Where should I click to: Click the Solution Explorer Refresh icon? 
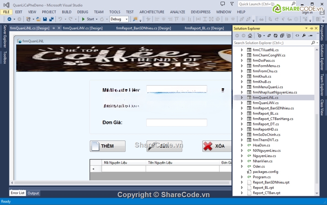[275, 36]
